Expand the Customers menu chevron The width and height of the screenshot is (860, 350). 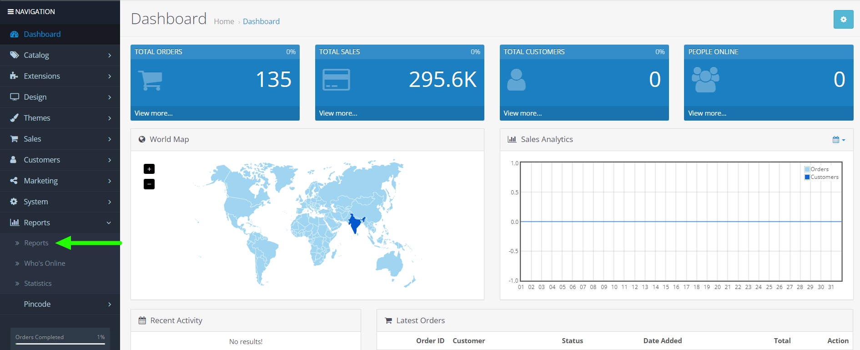coord(110,160)
